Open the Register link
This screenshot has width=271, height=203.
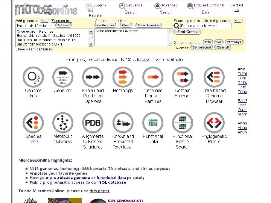(96, 15)
